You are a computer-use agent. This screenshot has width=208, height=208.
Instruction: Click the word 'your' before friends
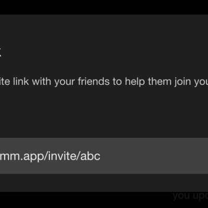pos(64,83)
